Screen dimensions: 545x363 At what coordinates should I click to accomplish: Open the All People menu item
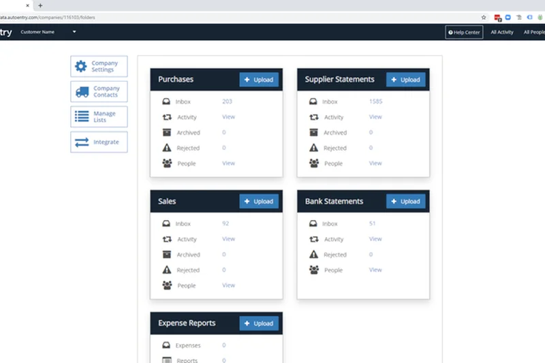534,32
